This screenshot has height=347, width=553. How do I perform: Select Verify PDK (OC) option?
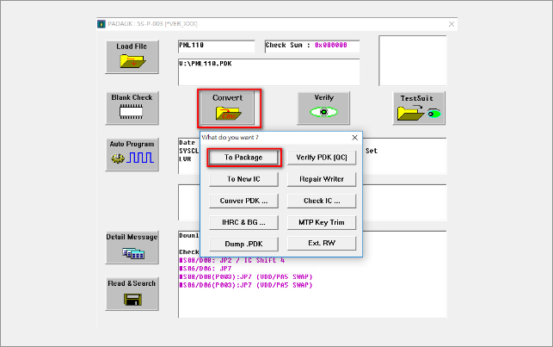tap(321, 158)
